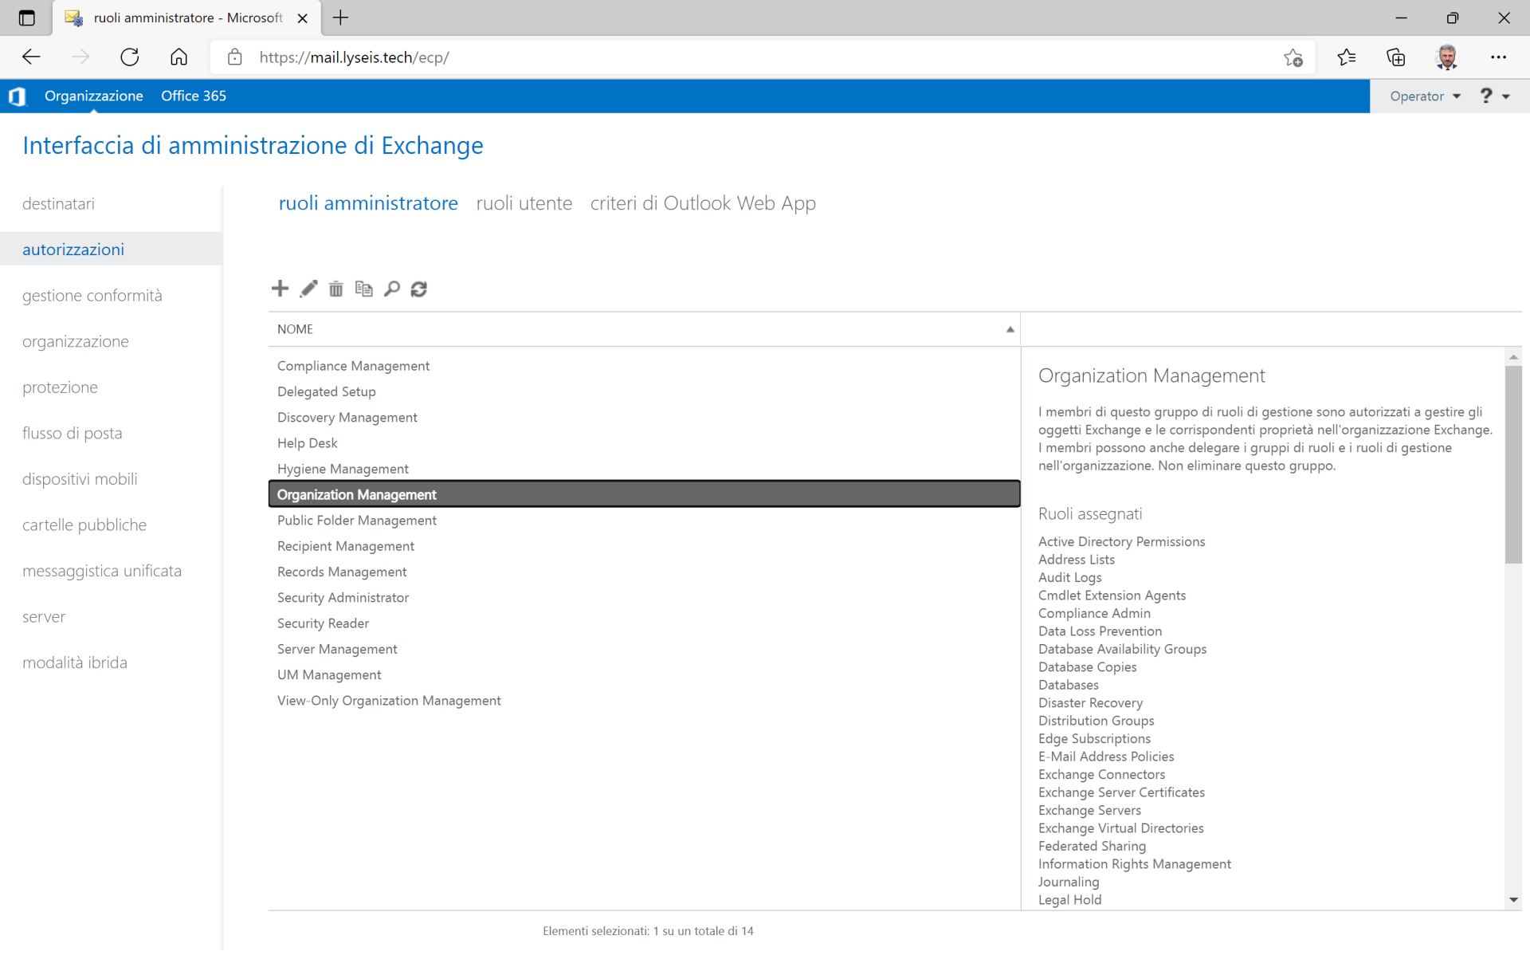Select View-Only Organization Management role group
1530x967 pixels.
644,701
